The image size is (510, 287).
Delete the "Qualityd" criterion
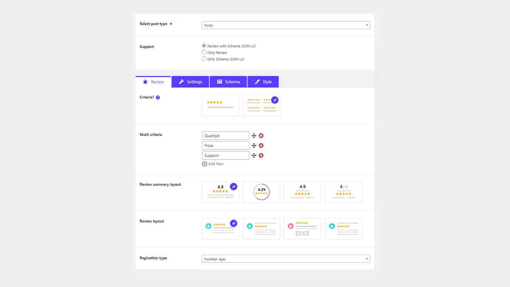click(261, 135)
